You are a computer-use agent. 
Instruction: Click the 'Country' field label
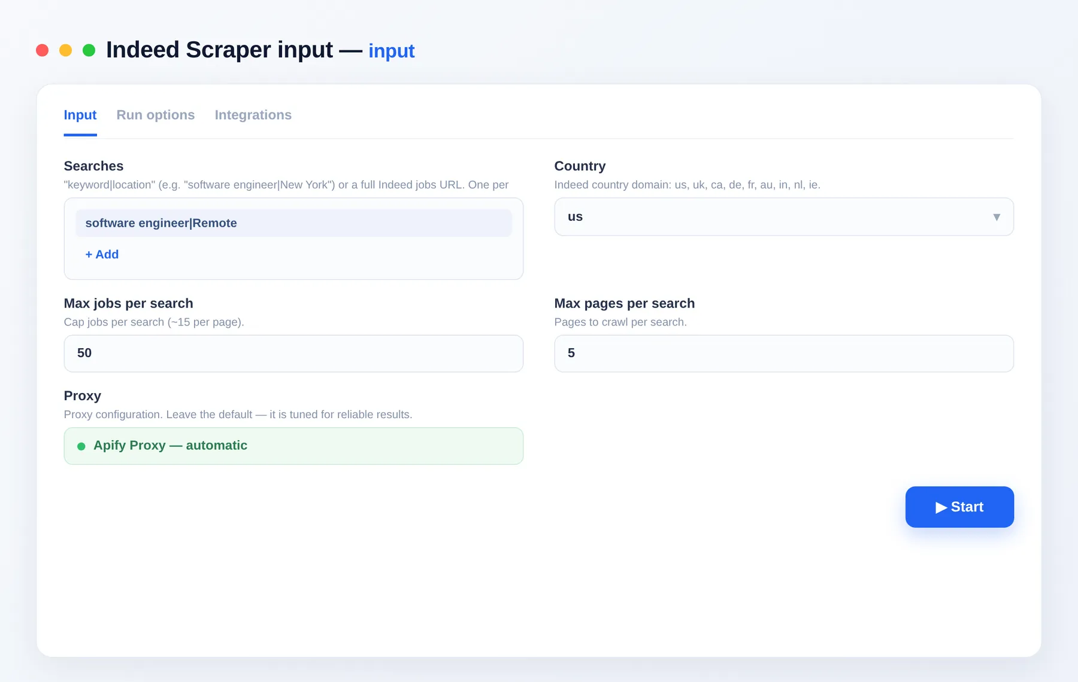point(580,166)
